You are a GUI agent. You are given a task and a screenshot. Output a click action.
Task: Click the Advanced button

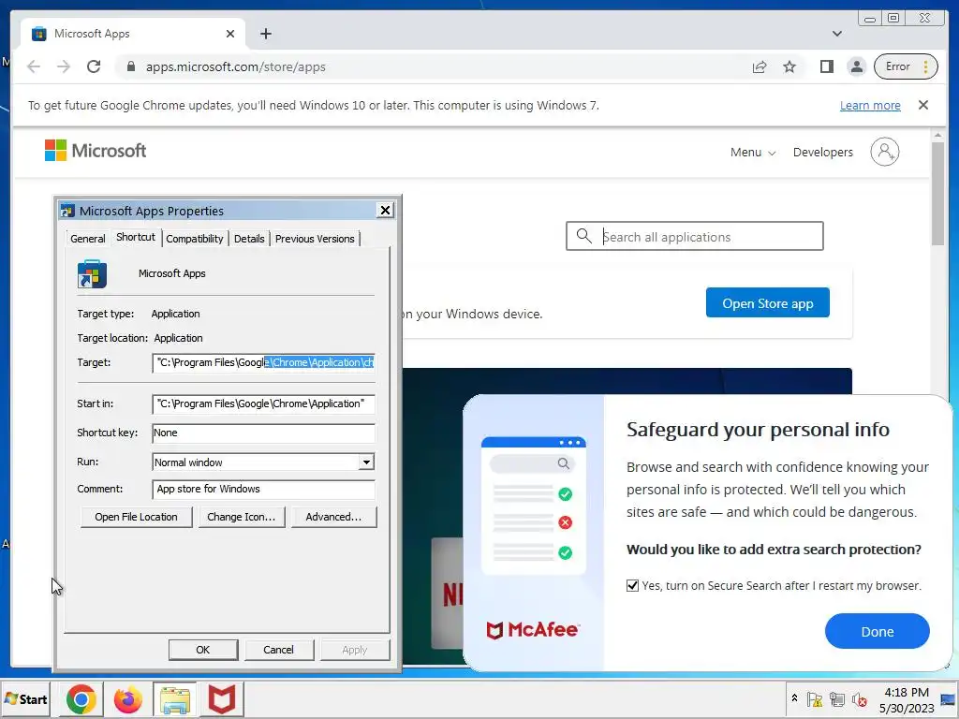point(333,517)
